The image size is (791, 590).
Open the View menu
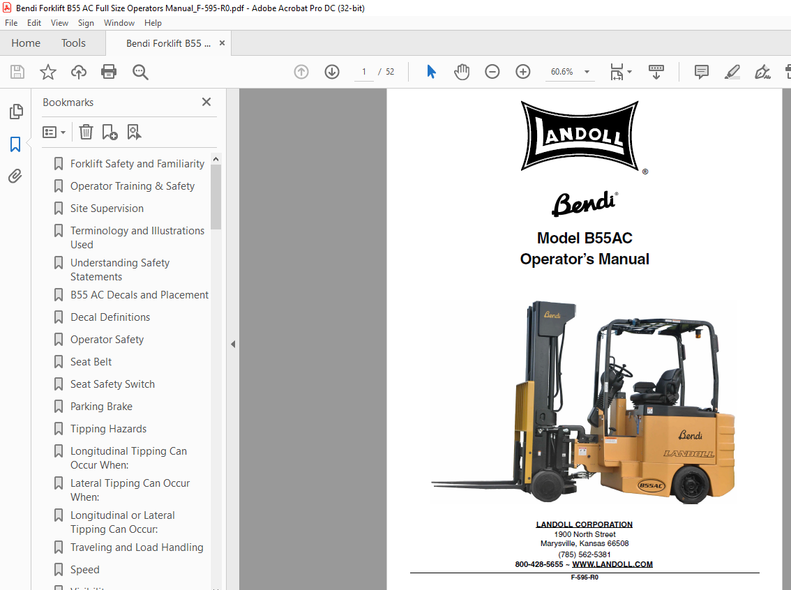coord(59,23)
